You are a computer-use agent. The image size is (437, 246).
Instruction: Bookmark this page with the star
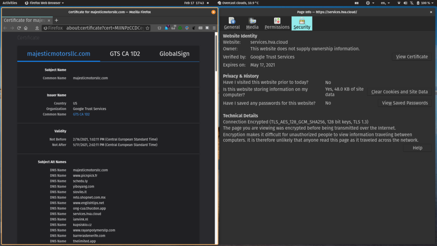pyautogui.click(x=147, y=28)
